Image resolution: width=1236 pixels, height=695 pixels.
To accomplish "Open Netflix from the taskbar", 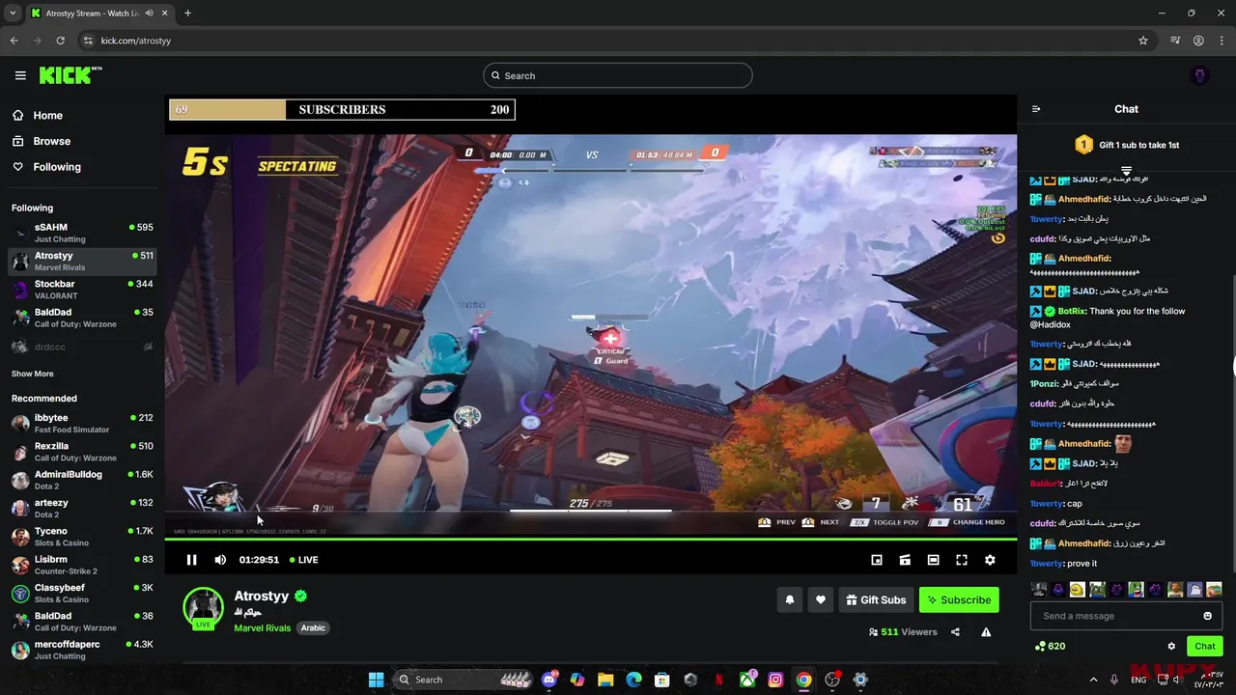I will tap(718, 680).
